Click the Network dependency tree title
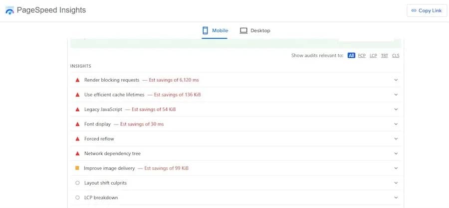Viewport: 449px width, 208px height. [112, 153]
